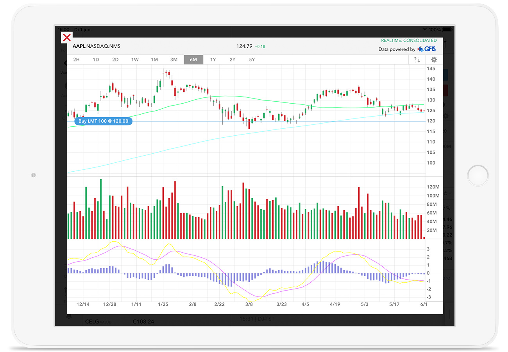
Task: Tap the MACD axis value 3
Action: pos(429,249)
